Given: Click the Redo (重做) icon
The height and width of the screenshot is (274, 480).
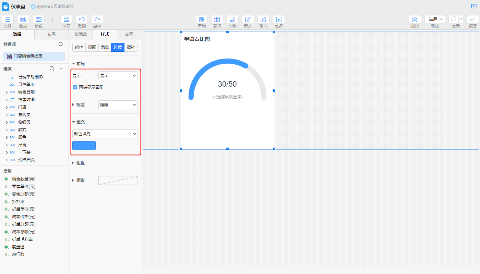Looking at the screenshot, I should (x=97, y=20).
